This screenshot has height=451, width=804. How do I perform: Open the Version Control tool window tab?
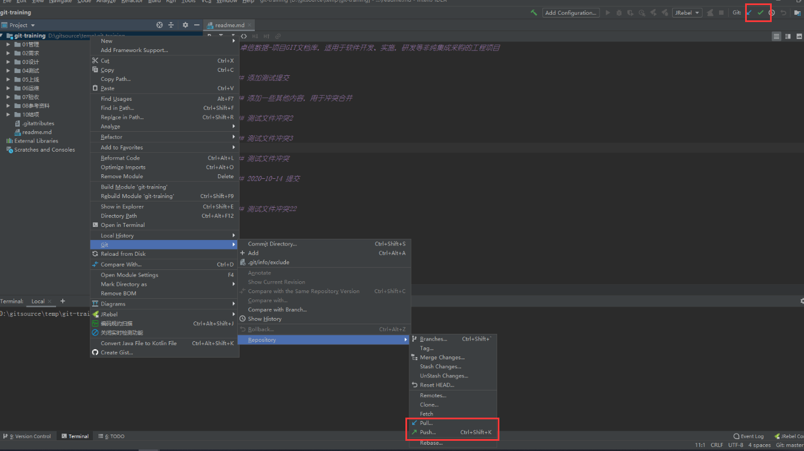click(x=27, y=436)
